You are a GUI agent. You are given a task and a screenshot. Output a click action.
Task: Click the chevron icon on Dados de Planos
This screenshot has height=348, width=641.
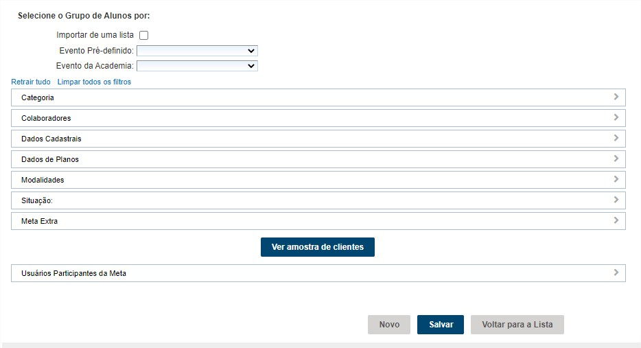[616, 159]
